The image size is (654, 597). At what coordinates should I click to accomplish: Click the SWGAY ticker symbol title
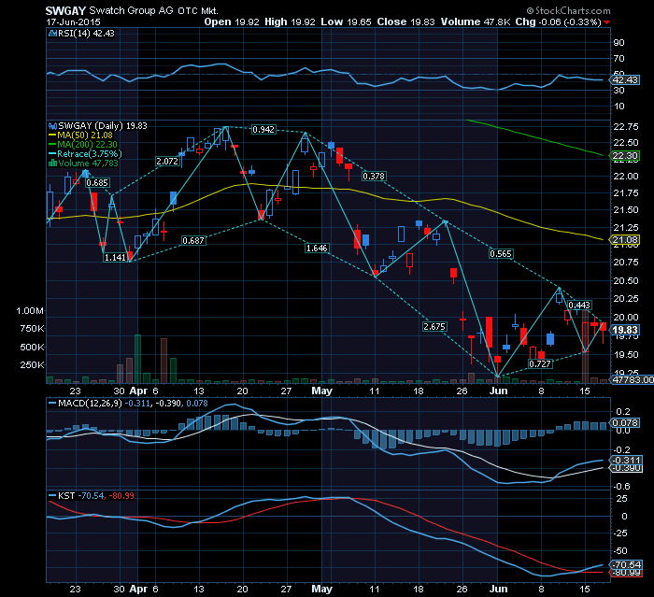[x=65, y=10]
